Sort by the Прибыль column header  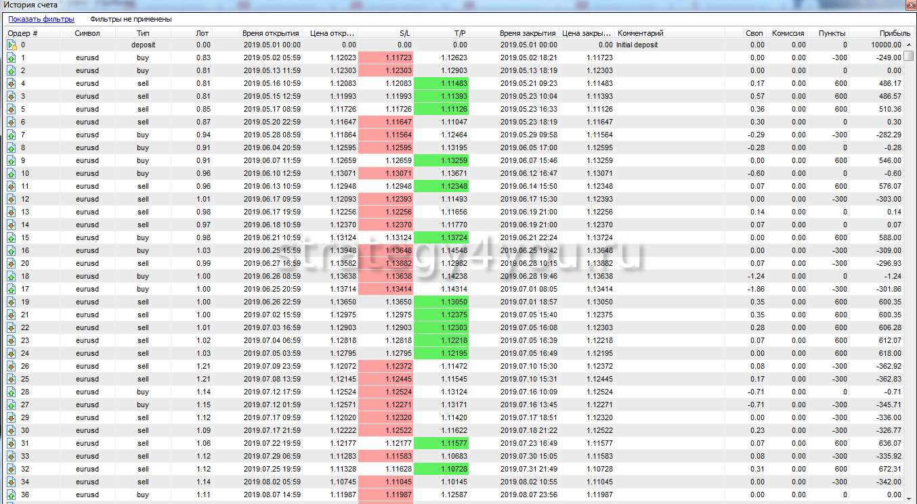click(x=885, y=33)
